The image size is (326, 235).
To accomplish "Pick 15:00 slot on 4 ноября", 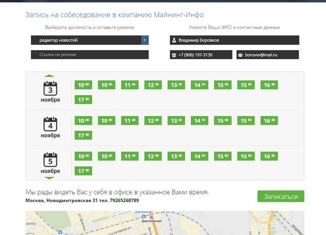I will 223,121.
